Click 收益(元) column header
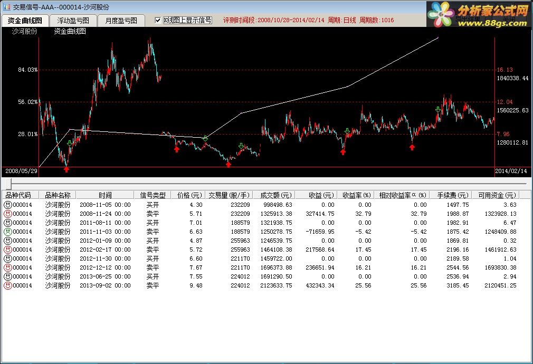The image size is (533, 364). click(317, 195)
